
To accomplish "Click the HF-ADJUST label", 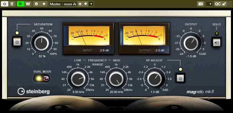I will point(154,60).
